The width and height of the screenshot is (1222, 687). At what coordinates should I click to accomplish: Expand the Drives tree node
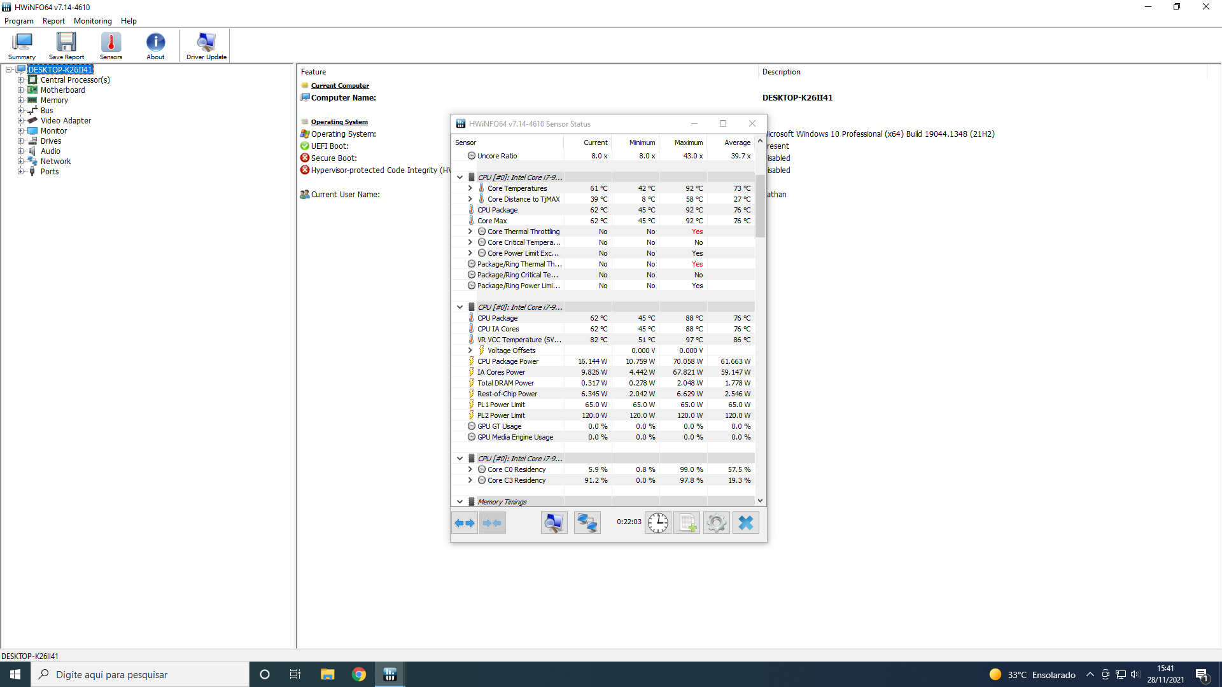point(20,141)
